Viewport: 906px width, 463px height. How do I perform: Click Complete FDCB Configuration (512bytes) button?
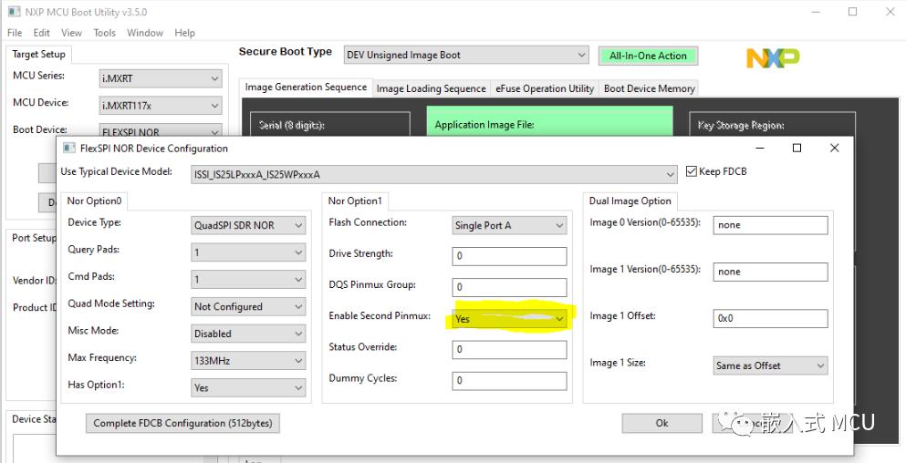(x=182, y=423)
